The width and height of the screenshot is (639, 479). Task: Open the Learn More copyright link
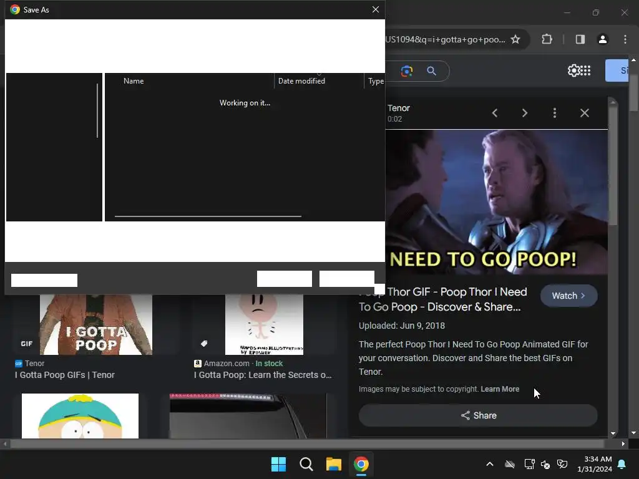[500, 389]
